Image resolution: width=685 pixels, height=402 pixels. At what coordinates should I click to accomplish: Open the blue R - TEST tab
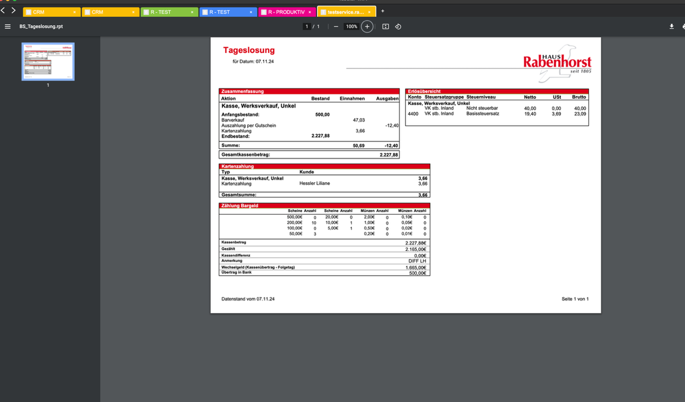(222, 11)
